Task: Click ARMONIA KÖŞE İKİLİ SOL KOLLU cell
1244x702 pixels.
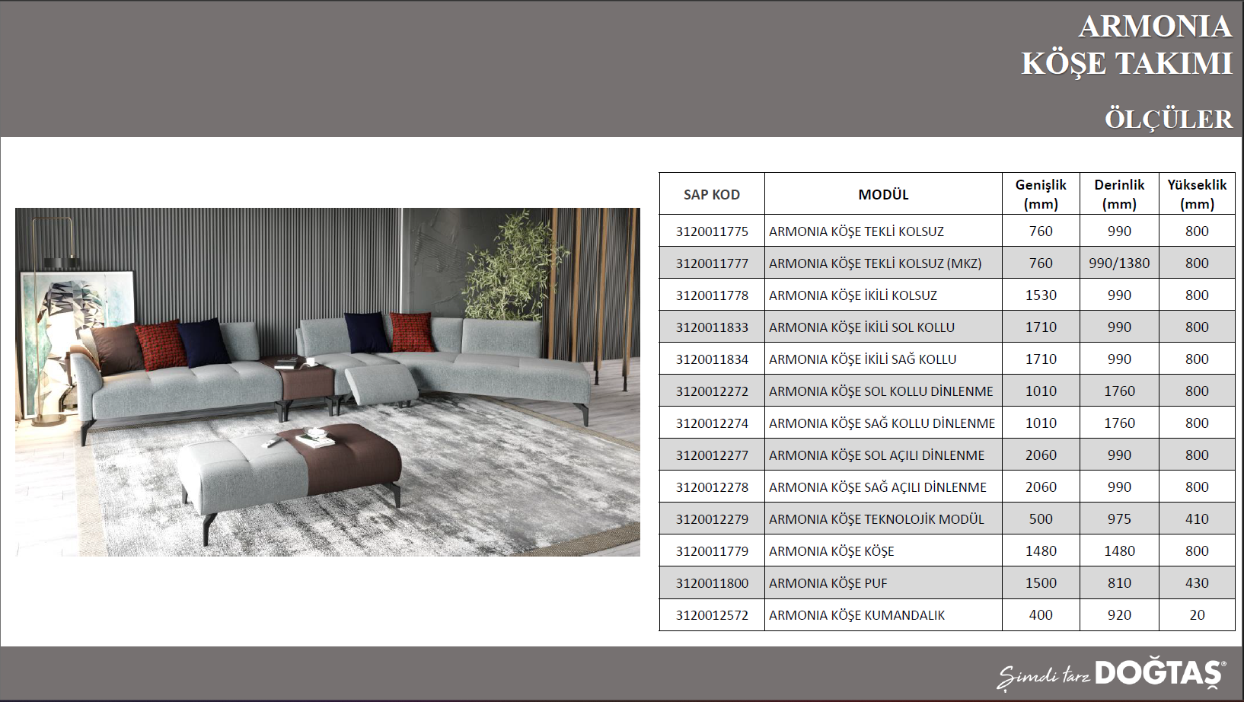Action: tap(883, 327)
